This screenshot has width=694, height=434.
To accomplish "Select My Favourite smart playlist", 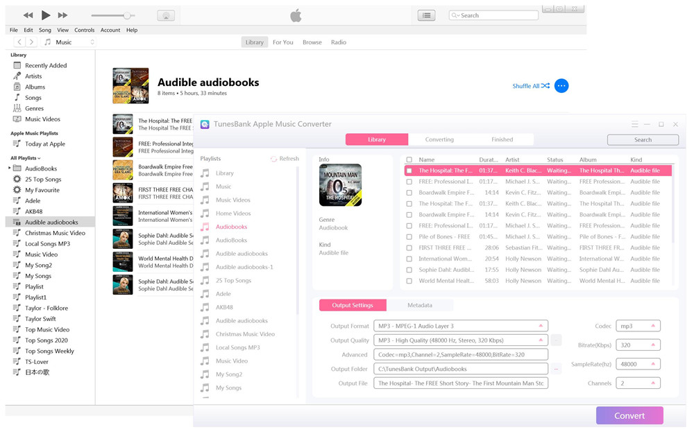I will pos(42,190).
